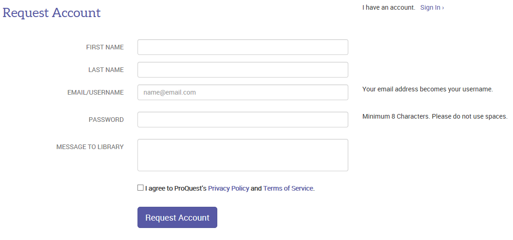Check the ProQuest agreement checkbox
Screen dimensions: 513x240
pos(140,188)
